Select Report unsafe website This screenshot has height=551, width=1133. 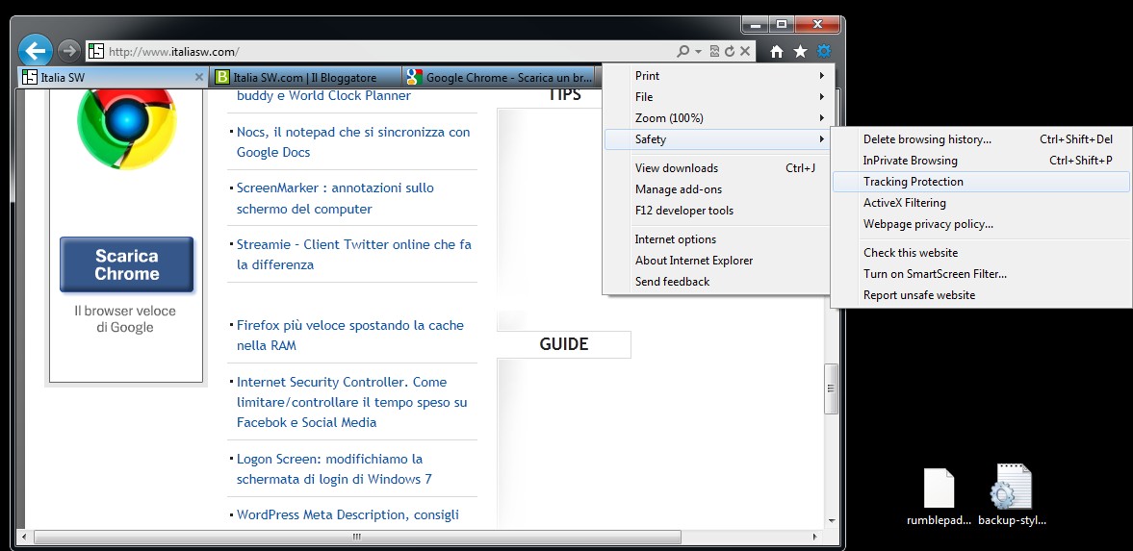[981, 295]
